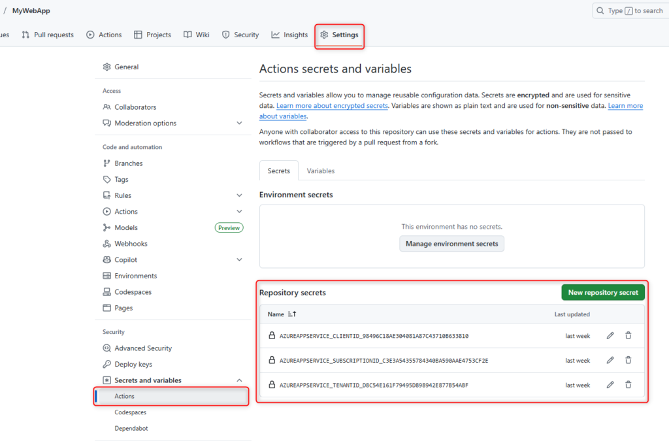Delete the AZUREAPPSERVICE_CLIENTID secret with trash icon
Screen dimensions: 669x447
coord(628,335)
